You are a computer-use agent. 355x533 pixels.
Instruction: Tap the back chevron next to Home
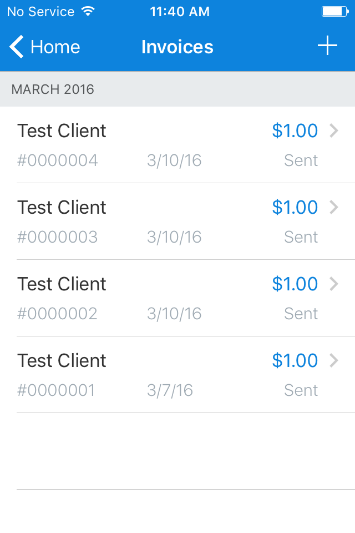pos(16,47)
